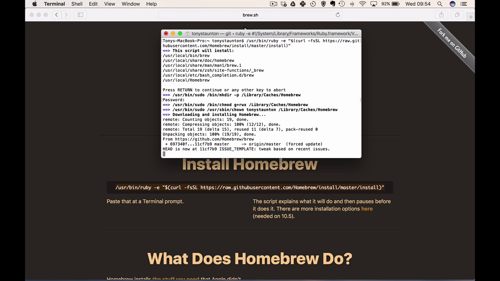Screen dimensions: 500x281
Task: Open the shield security menu bar icon
Action: pos(323,4)
